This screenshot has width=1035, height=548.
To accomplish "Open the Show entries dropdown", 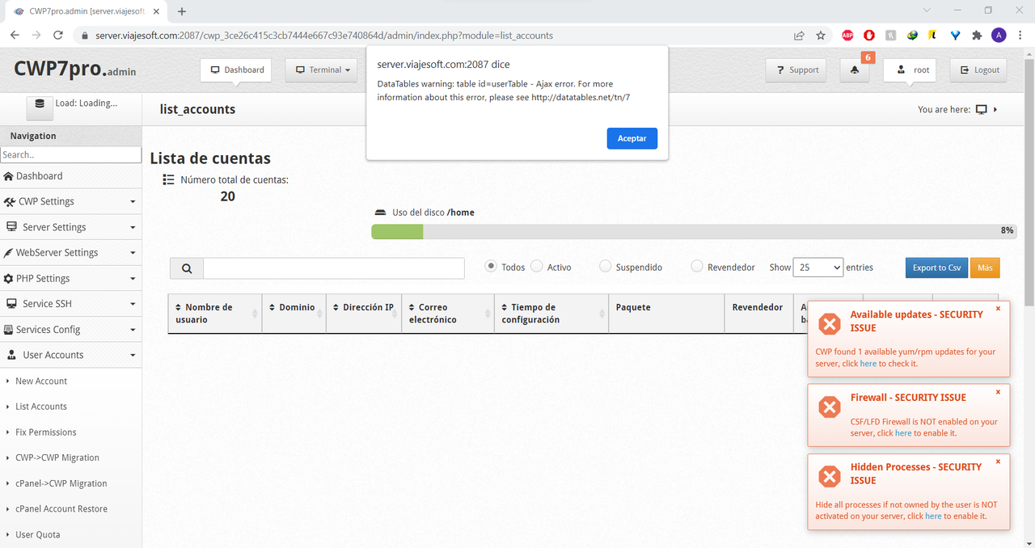I will [x=817, y=267].
